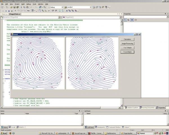Switch to the SourceForge.net taskbar window
This screenshot has height=135, width=169.
point(79,133)
